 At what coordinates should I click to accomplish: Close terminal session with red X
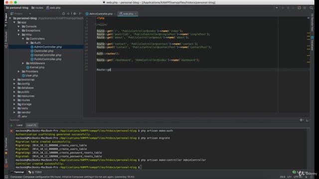(11, 131)
